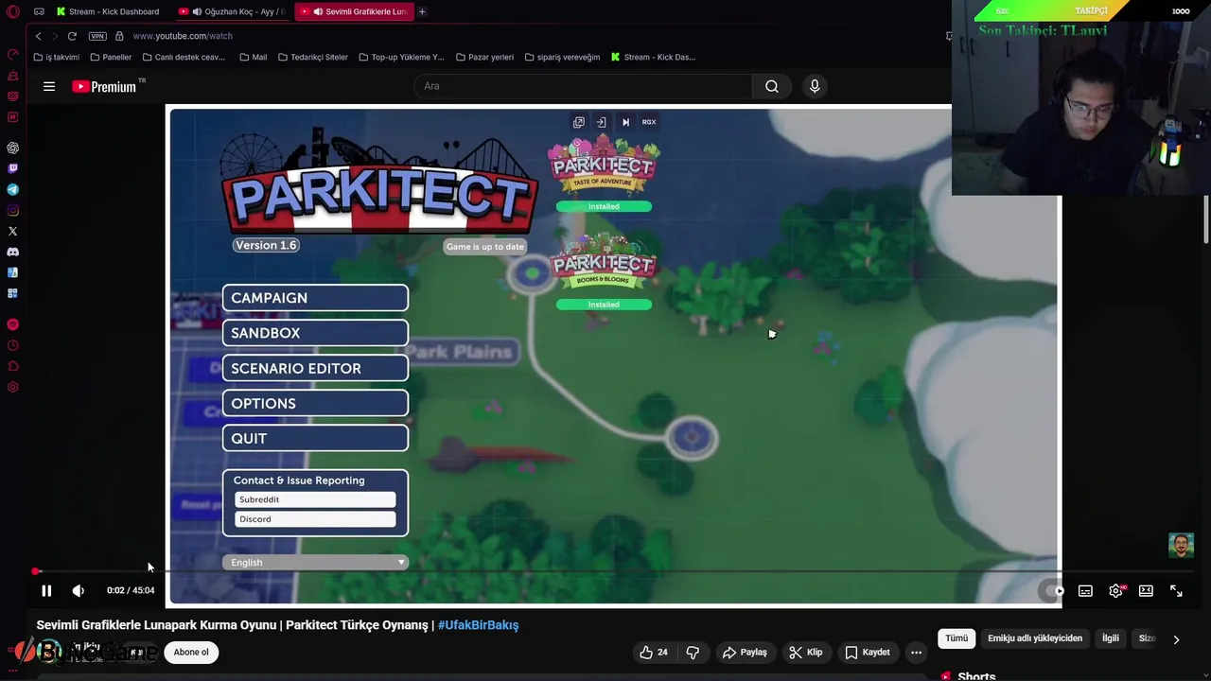The height and width of the screenshot is (681, 1211).
Task: Click the search magnifier button
Action: [x=772, y=86]
